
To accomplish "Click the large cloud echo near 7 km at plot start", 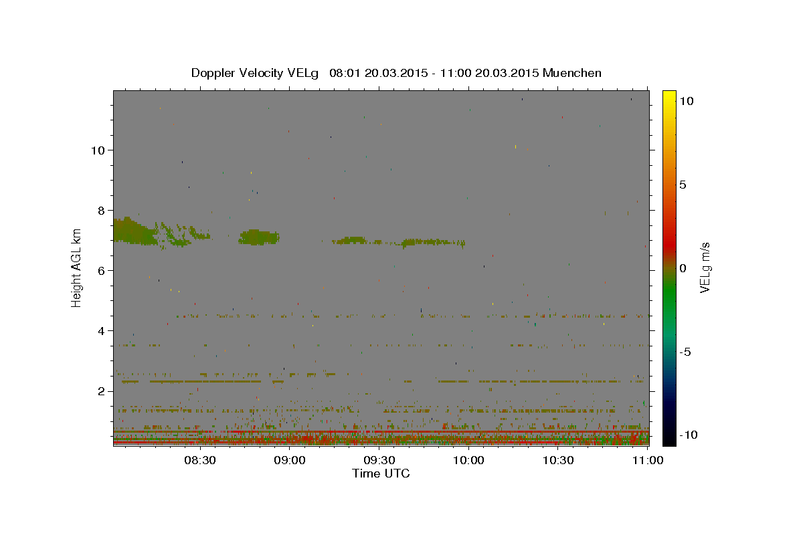I will 134,231.
